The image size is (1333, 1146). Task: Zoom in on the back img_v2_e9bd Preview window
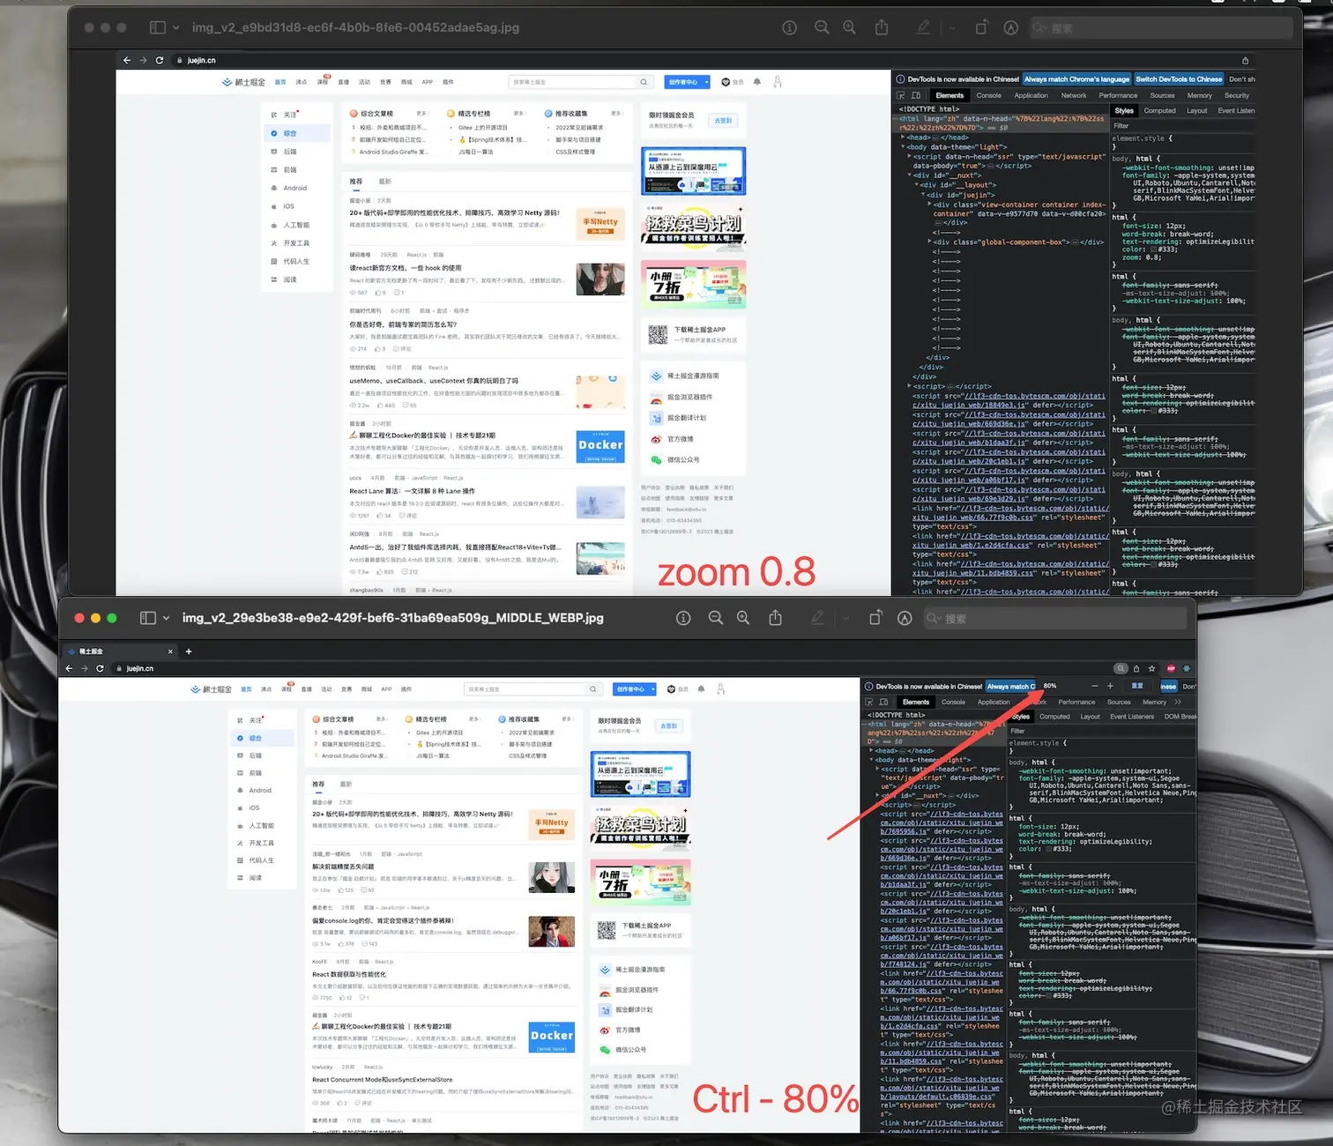(x=849, y=27)
